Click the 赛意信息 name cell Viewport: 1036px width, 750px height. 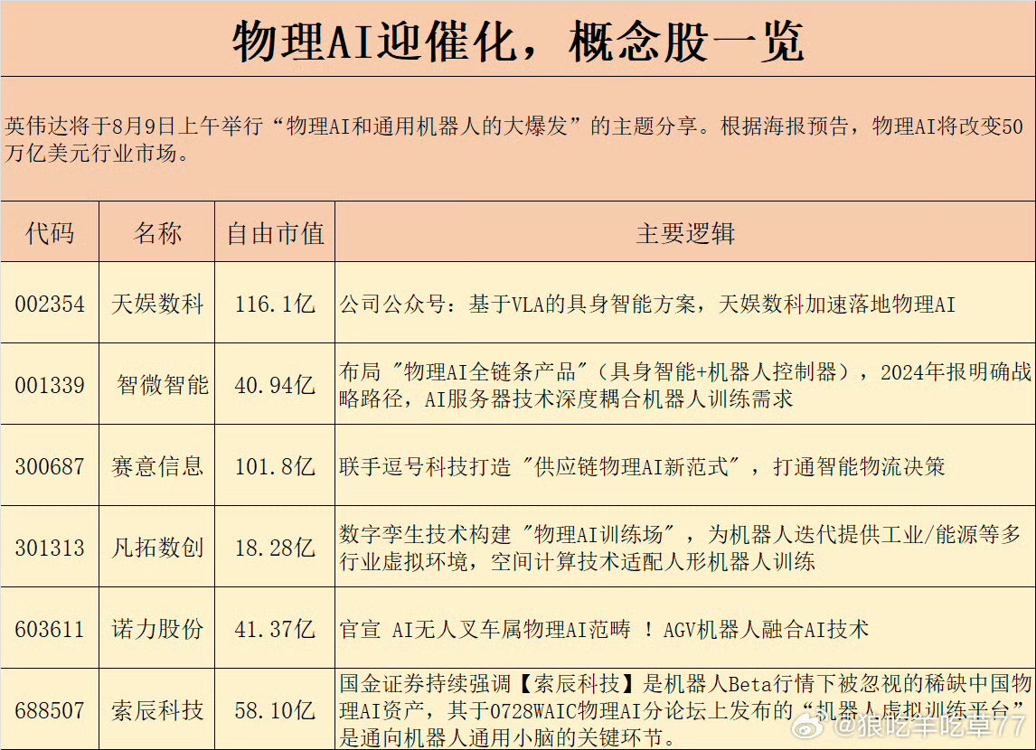click(x=157, y=465)
